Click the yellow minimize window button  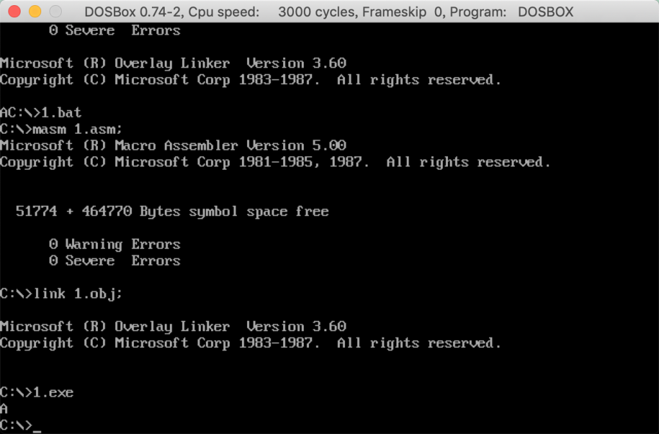point(35,12)
